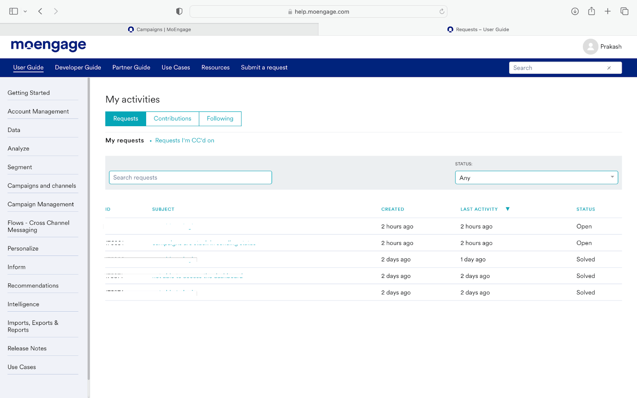Reload the help.moengage.com page

442,12
